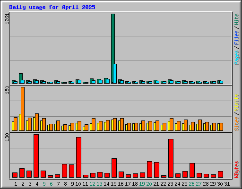Click the tall orange Sites bar for day 2
242x189 pixels.
tap(23, 109)
